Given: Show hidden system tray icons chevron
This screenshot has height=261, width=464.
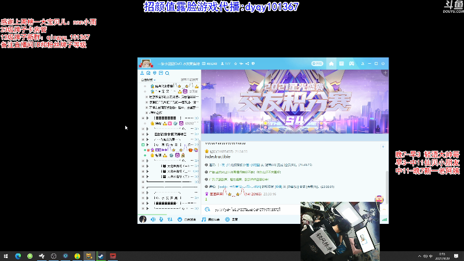Looking at the screenshot, I should [x=419, y=256].
